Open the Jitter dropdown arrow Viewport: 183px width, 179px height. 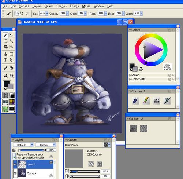pyautogui.click(x=141, y=14)
